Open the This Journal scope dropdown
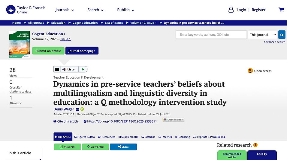This screenshot has height=160, width=287. point(262,35)
